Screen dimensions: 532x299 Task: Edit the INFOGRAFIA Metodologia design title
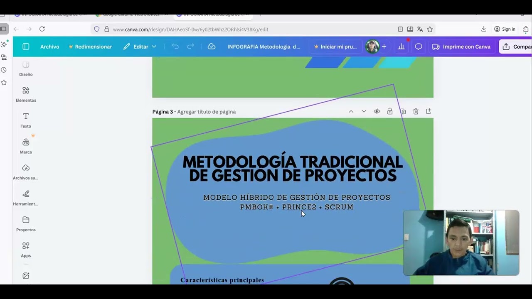pos(264,47)
